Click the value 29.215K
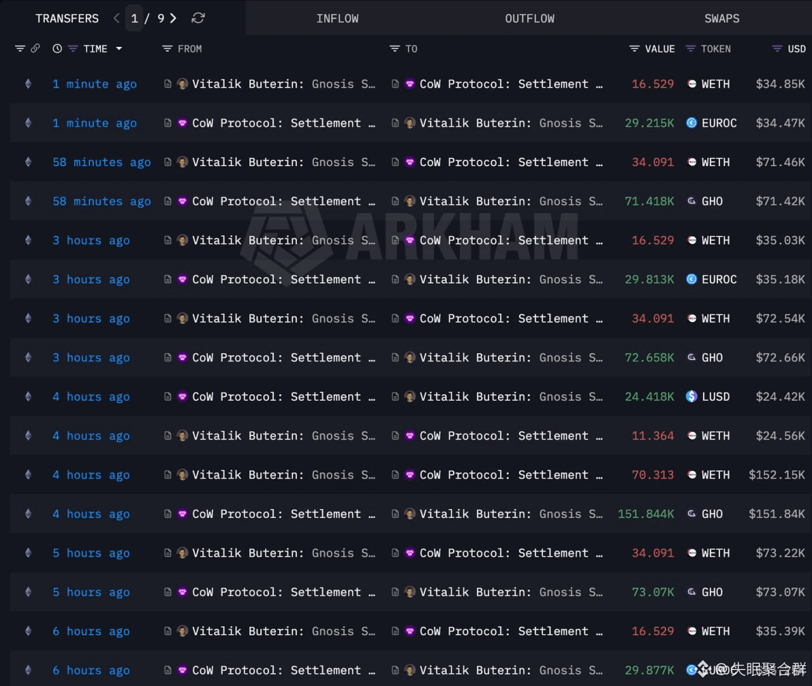The height and width of the screenshot is (686, 812). [x=650, y=123]
